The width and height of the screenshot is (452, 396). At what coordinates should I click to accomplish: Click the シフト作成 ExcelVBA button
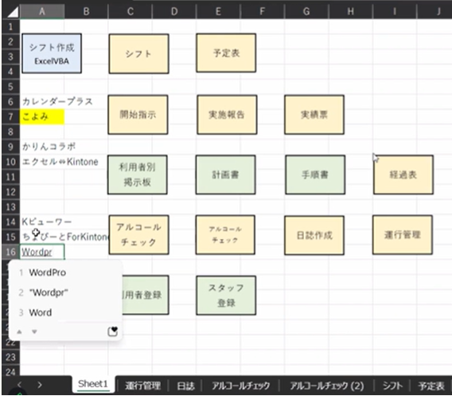coord(52,53)
